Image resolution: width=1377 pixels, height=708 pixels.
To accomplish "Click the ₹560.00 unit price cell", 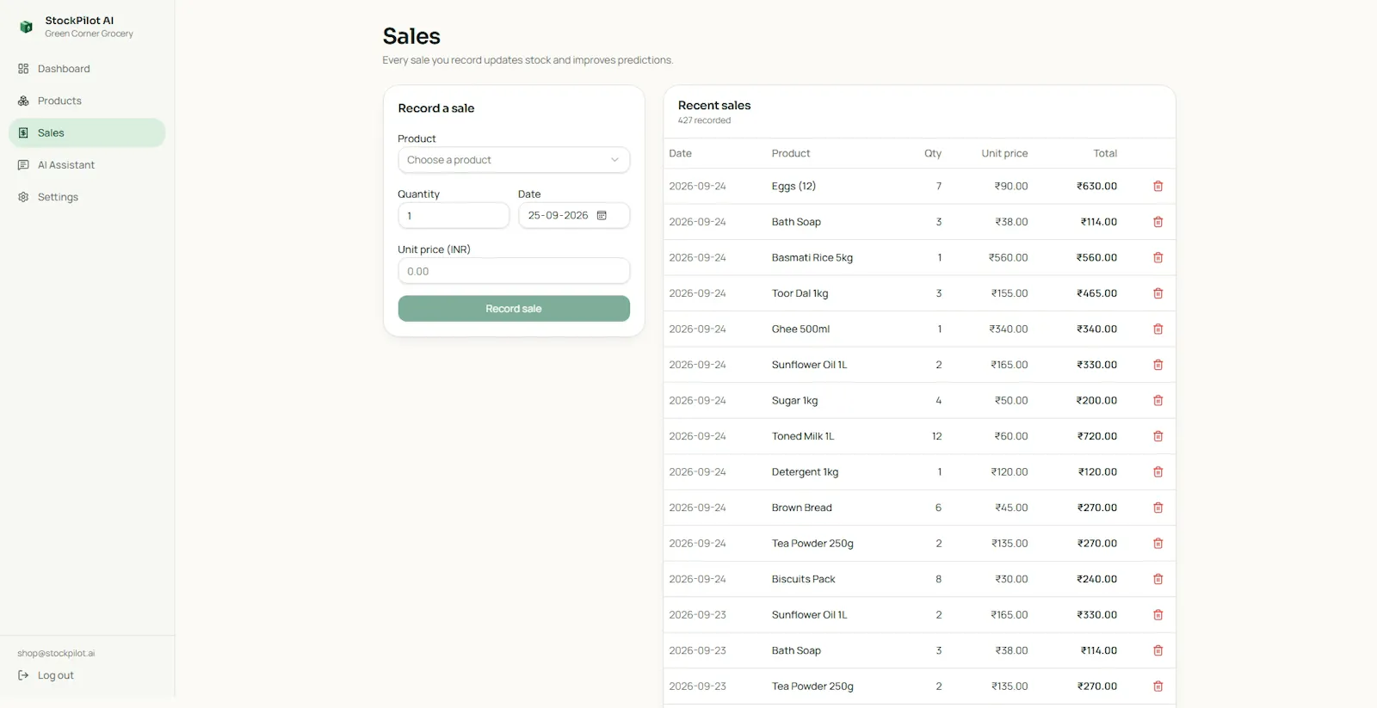I will point(1008,257).
